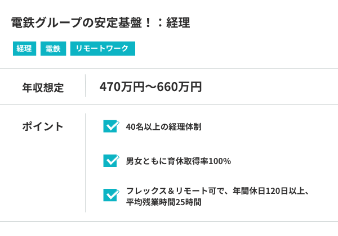Open the 電鉄グループの安定基盤！：経理 job title
This screenshot has height=236, width=338.
point(100,23)
